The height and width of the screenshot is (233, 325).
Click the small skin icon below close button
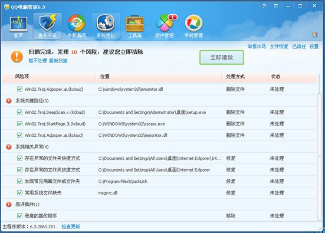click(315, 35)
